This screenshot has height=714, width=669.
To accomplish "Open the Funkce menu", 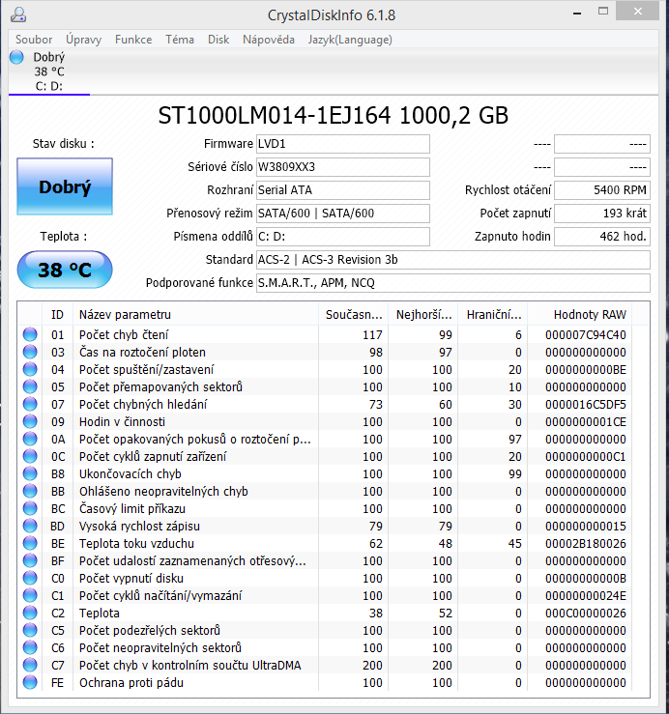I will [x=133, y=40].
